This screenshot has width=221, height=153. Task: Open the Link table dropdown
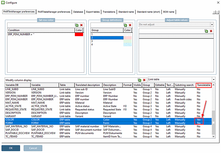click(214, 79)
